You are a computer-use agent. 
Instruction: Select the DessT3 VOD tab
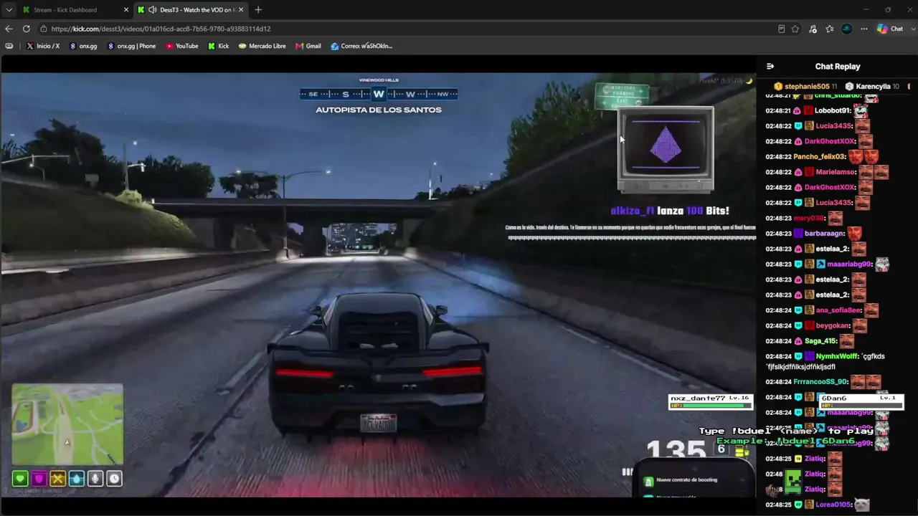(x=191, y=10)
